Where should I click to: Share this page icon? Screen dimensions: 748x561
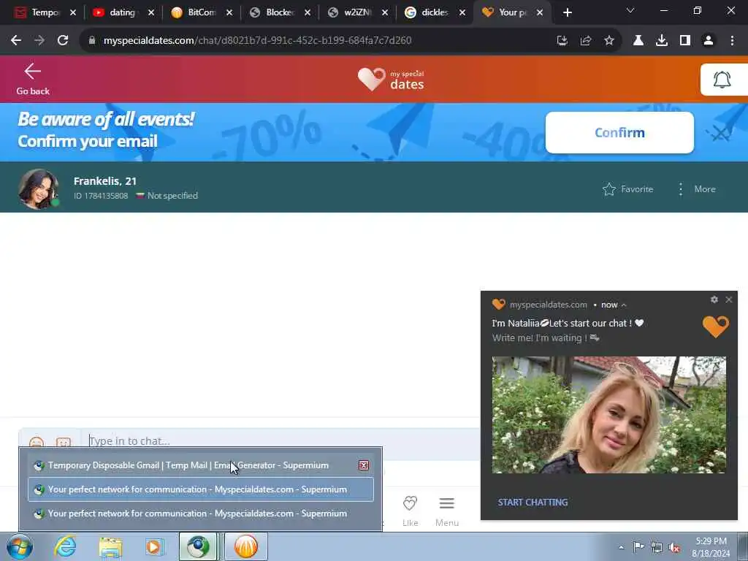[586, 41]
